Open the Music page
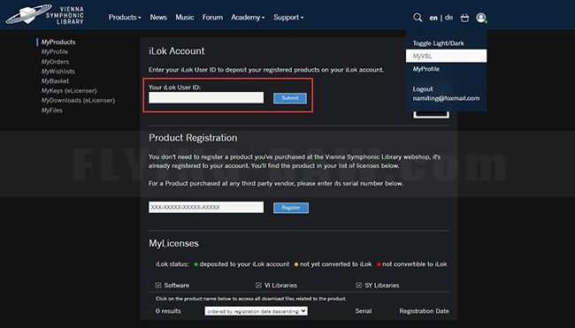575x328 pixels. point(185,17)
